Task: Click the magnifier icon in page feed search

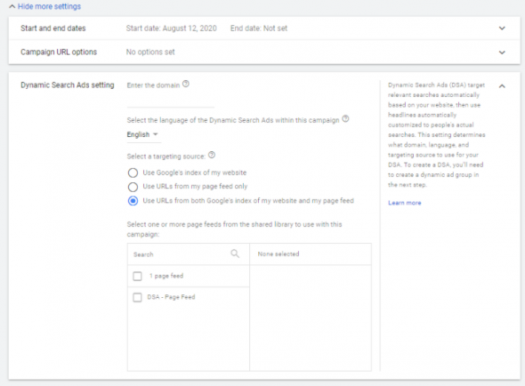Action: (235, 253)
